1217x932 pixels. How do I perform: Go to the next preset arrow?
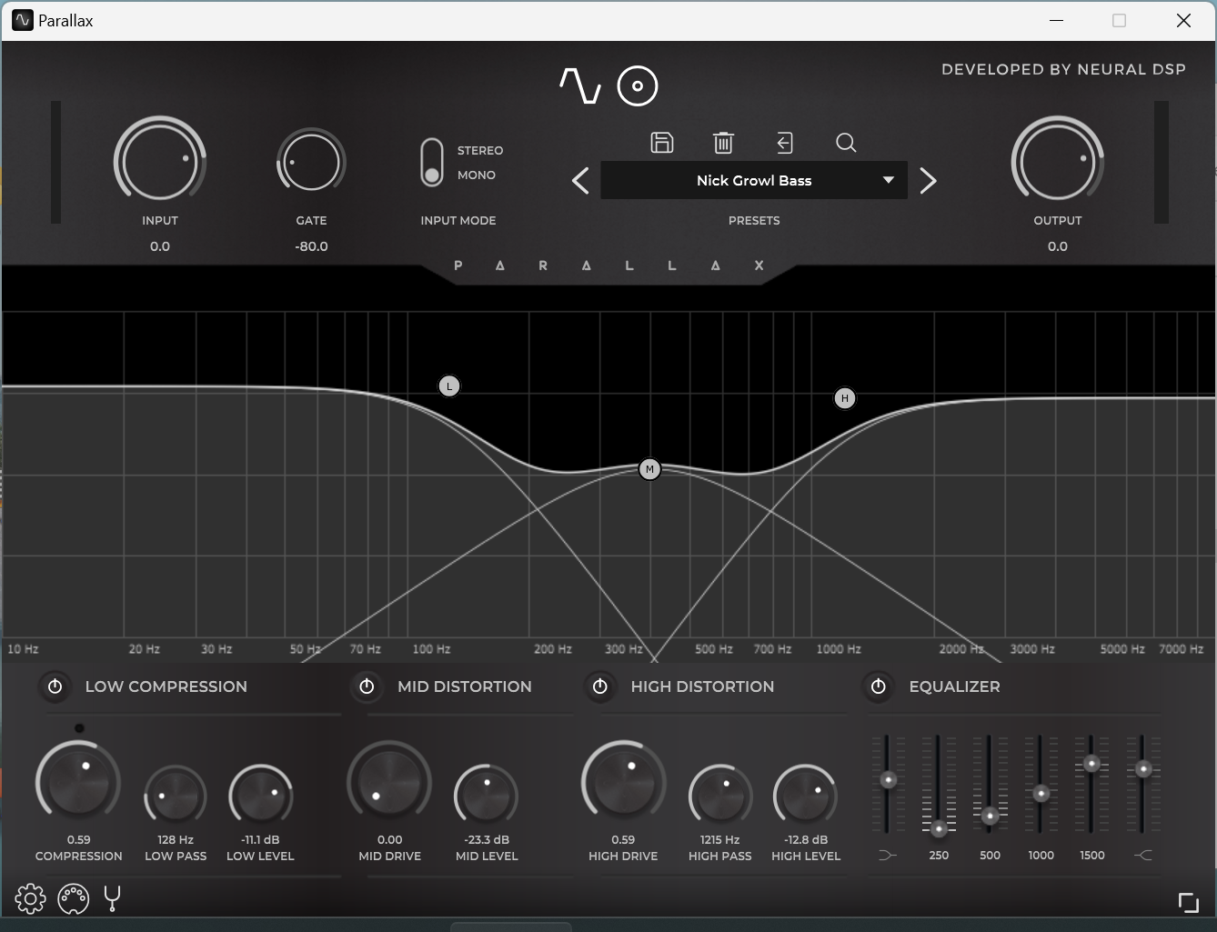click(928, 181)
